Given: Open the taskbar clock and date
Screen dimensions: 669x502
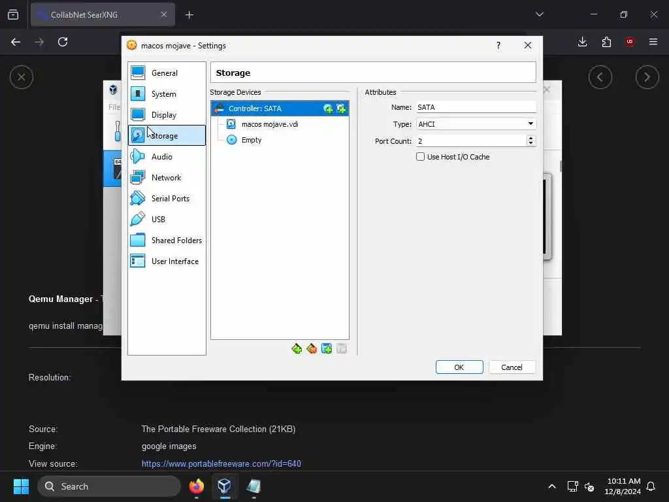Looking at the screenshot, I should (x=623, y=486).
